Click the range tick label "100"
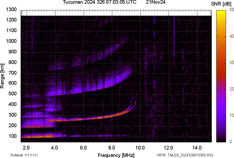The height and width of the screenshot is (158, 234). coord(12,136)
